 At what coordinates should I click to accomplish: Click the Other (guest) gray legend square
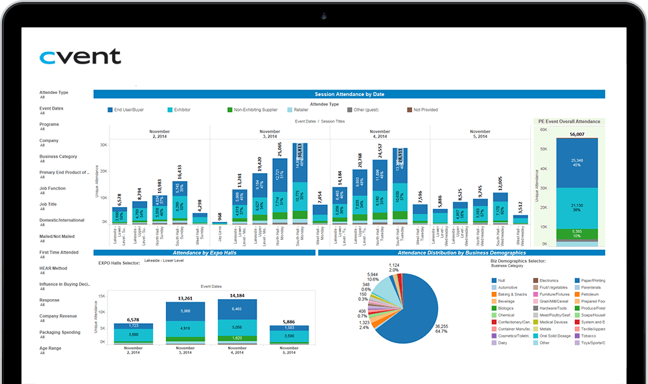[350, 110]
